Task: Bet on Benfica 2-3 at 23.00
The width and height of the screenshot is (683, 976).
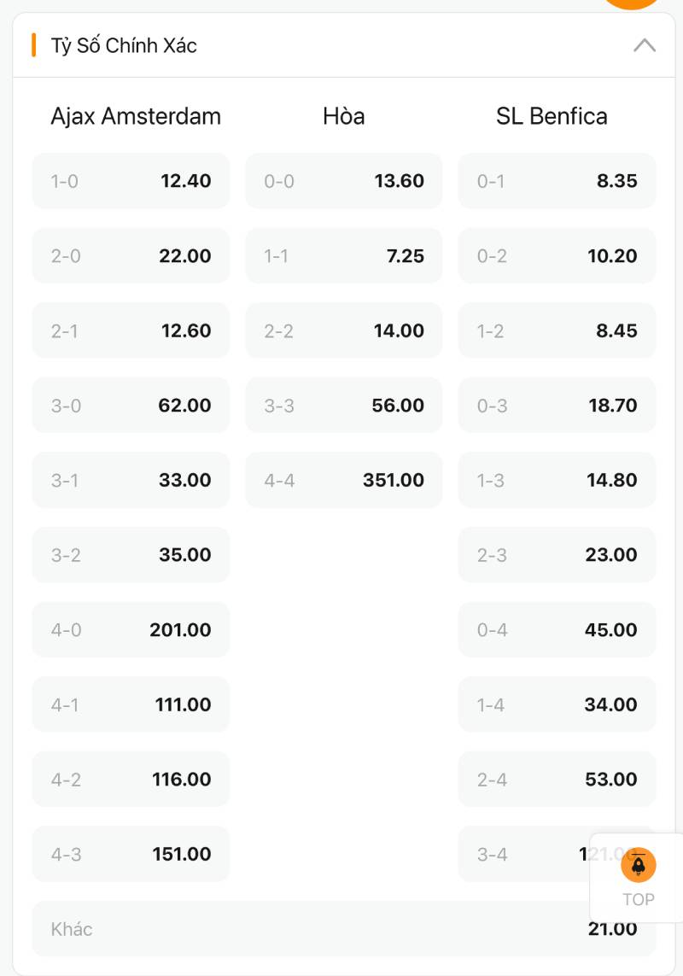Action: [557, 555]
